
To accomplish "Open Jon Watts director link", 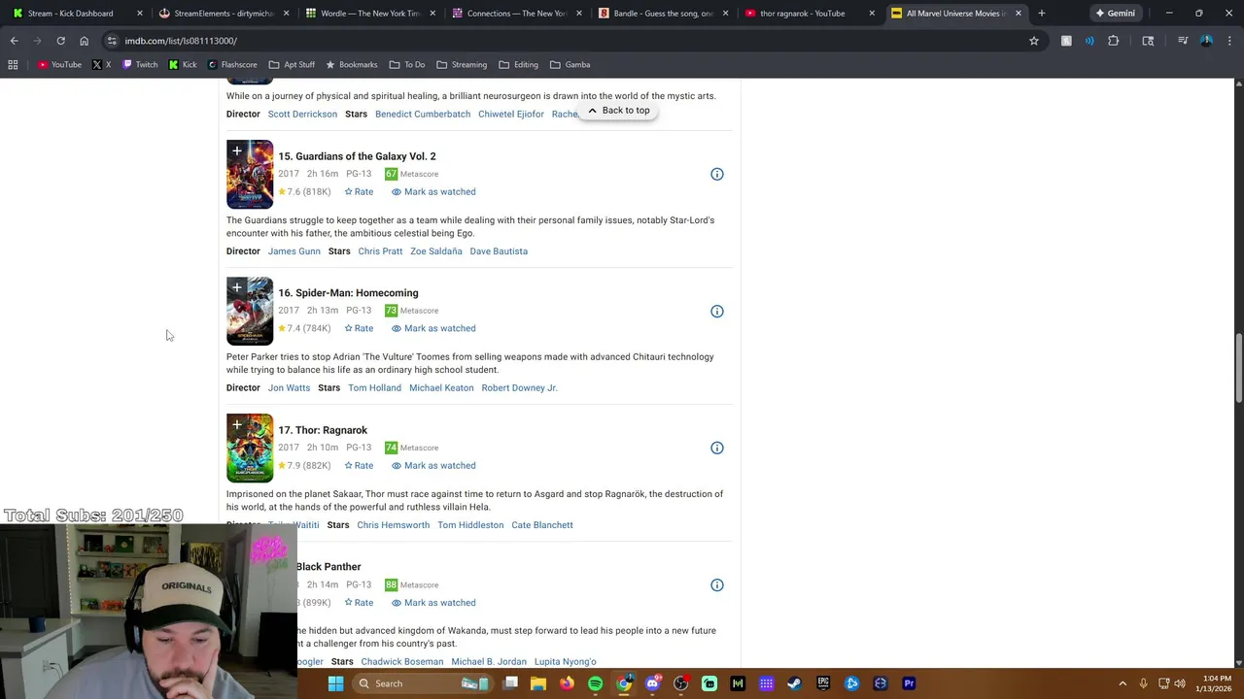I will pyautogui.click(x=289, y=388).
